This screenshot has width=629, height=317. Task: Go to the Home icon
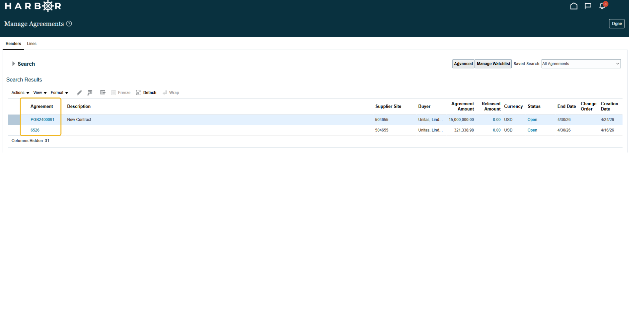tap(574, 6)
